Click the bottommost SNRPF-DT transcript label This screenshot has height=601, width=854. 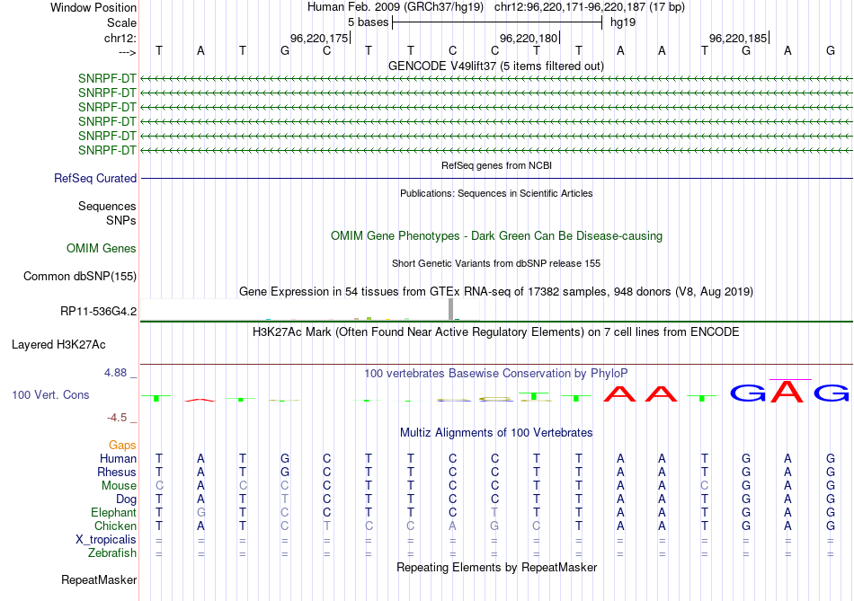[x=107, y=150]
